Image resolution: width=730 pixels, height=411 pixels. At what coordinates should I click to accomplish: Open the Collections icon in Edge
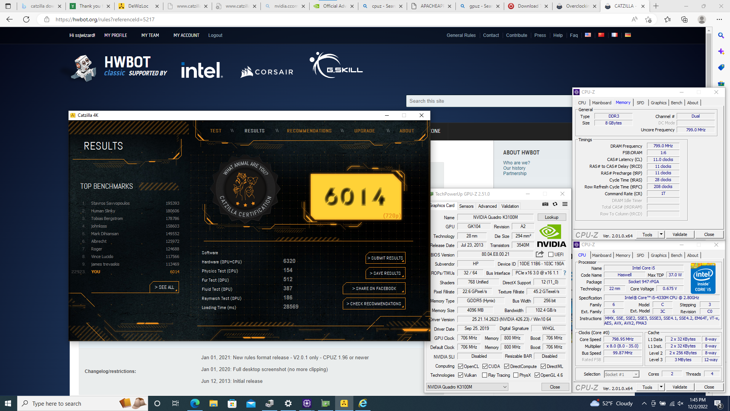pos(684,19)
